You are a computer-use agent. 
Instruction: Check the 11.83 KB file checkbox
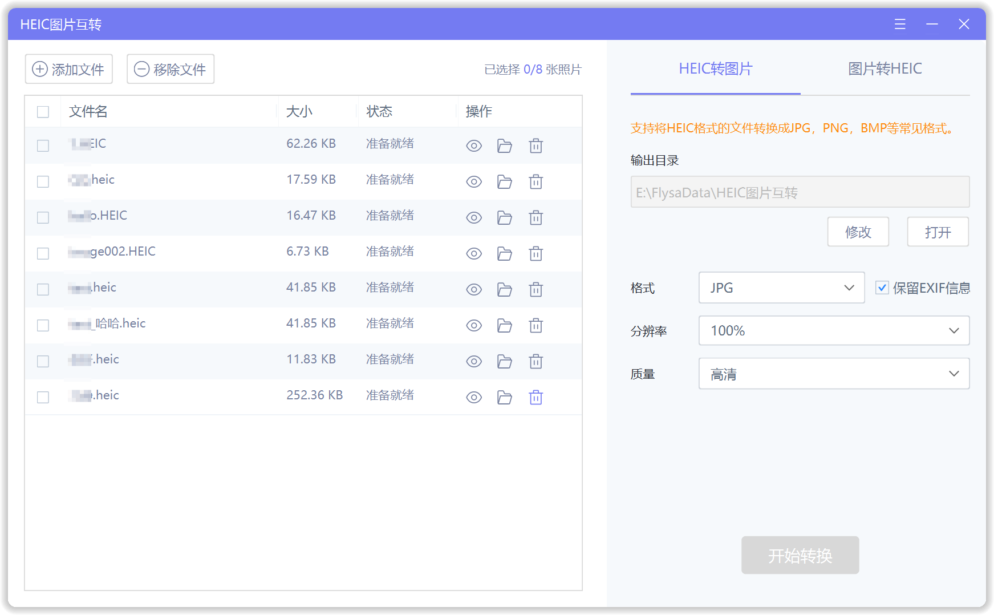click(x=43, y=362)
